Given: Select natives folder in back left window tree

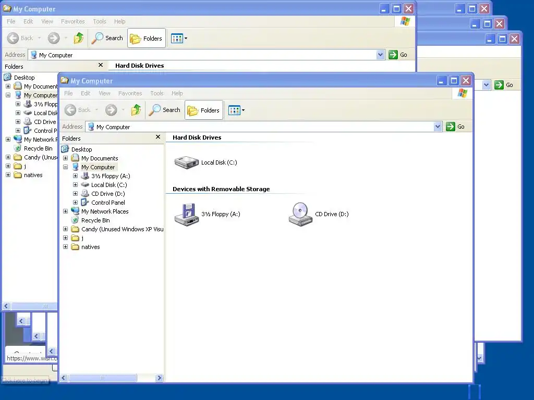Looking at the screenshot, I should (x=33, y=175).
